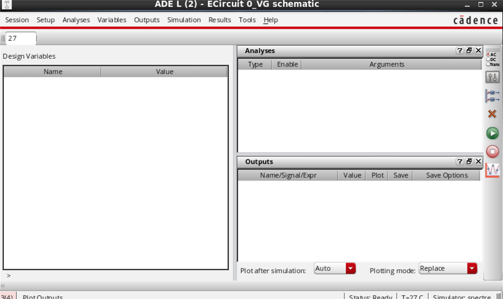The height and width of the screenshot is (299, 503).
Task: Undock the Analyses panel
Action: pos(469,51)
